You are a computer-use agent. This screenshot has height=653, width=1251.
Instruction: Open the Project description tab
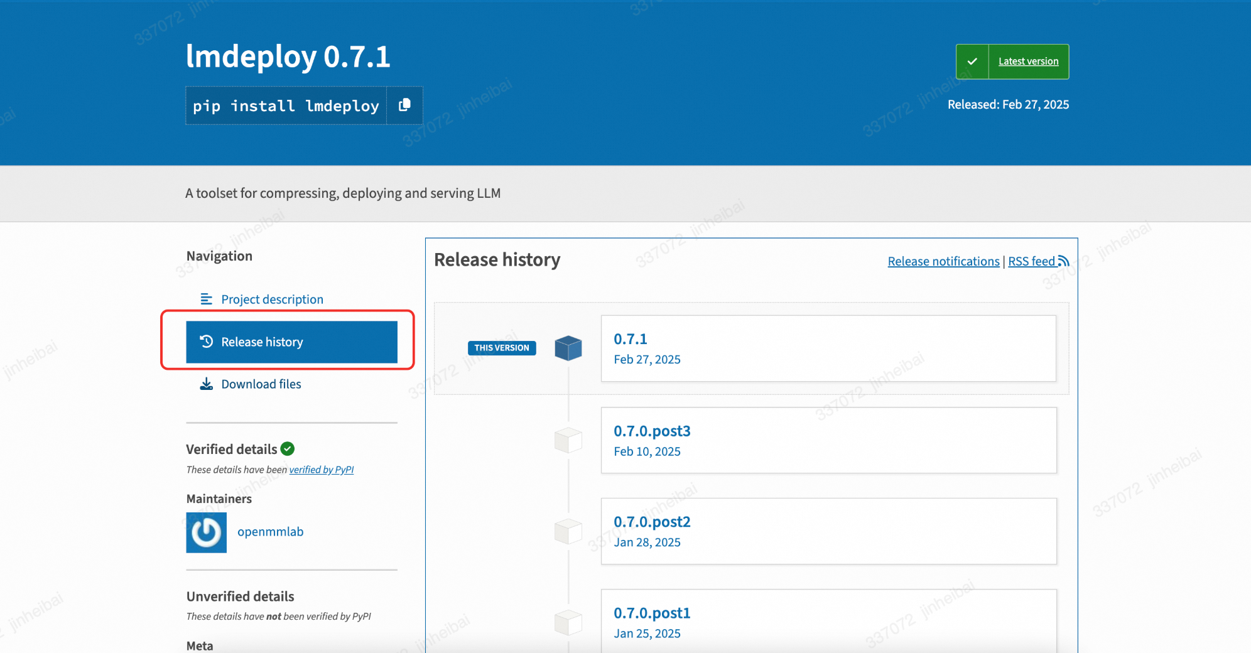[292, 300]
